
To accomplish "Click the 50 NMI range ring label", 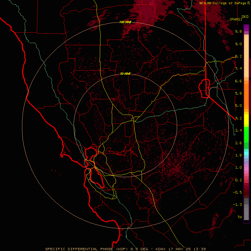I will (x=125, y=74).
